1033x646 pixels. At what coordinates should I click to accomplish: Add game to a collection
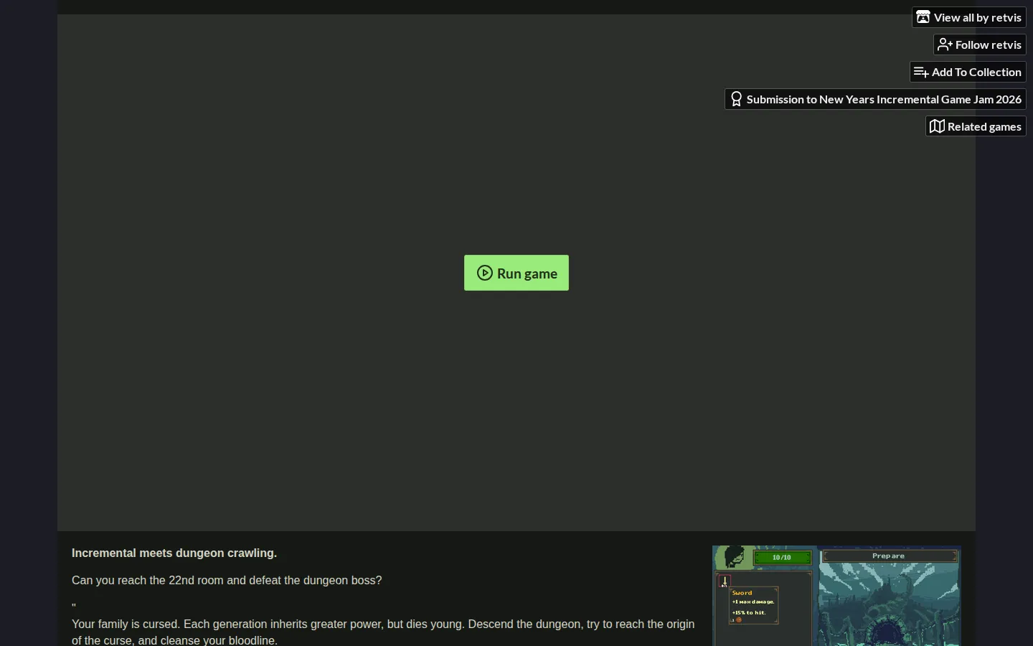coord(968,72)
